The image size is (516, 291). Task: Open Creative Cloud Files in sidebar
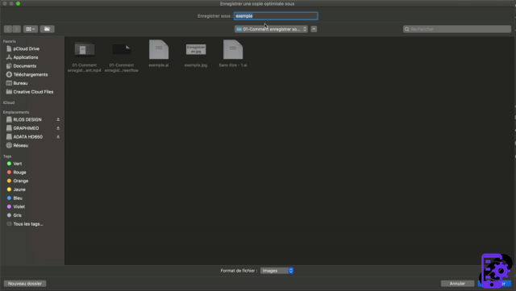[x=33, y=92]
